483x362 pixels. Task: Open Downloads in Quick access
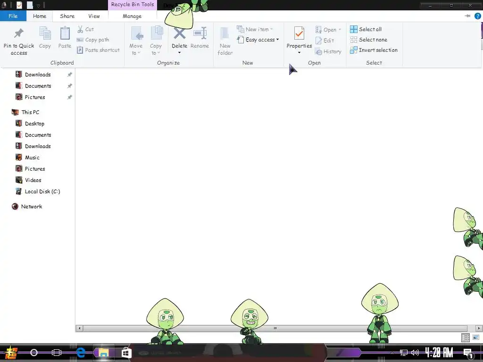(38, 74)
